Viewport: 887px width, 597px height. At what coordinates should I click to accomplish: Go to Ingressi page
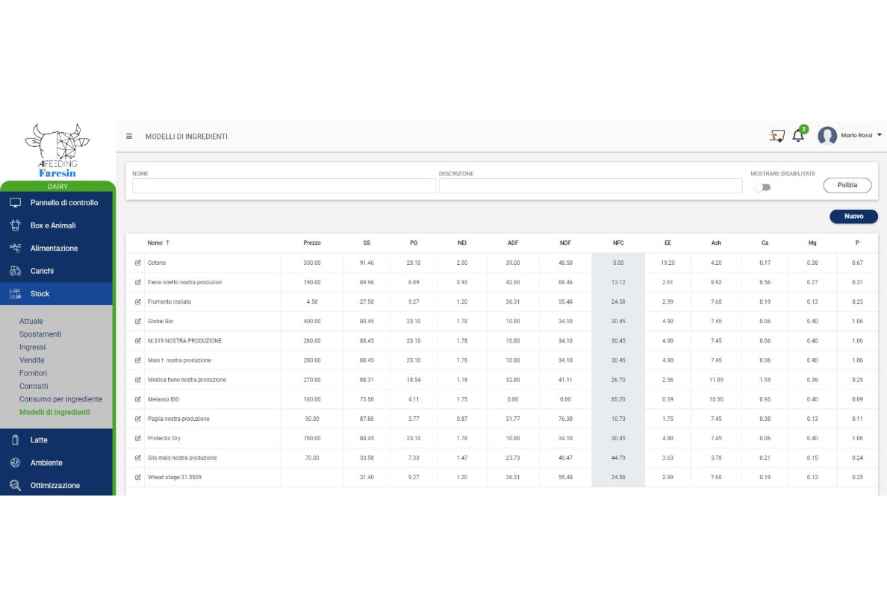tap(32, 347)
